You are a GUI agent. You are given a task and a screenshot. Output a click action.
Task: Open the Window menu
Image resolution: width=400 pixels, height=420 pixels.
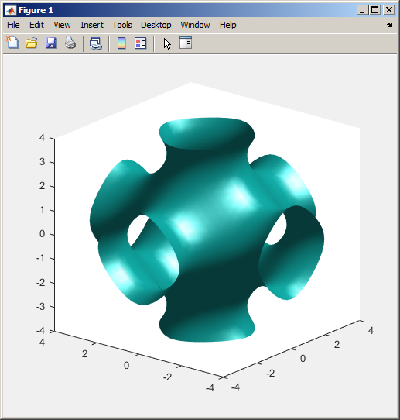[x=195, y=25]
